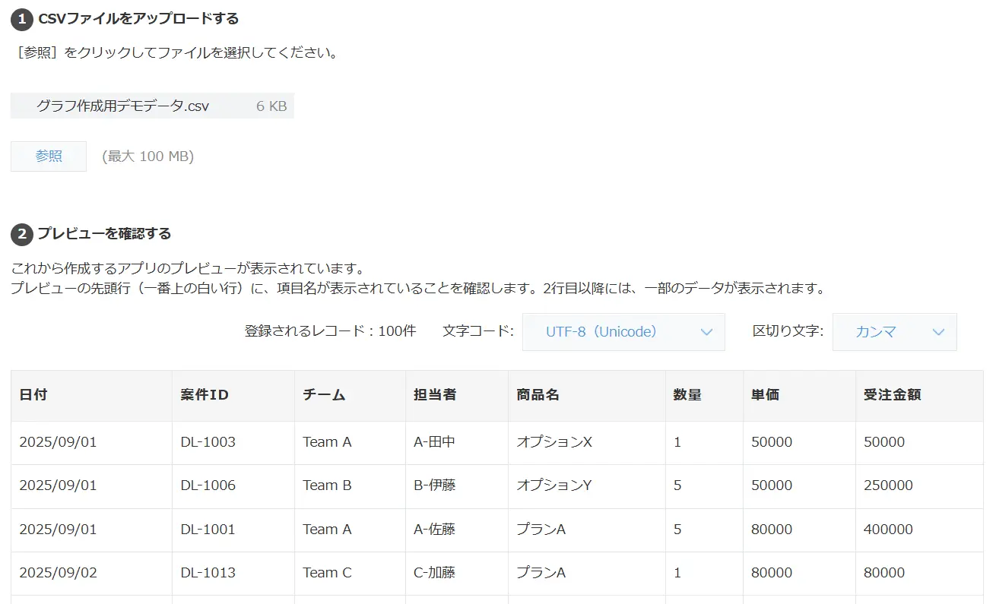Click the 商品名 column header

[x=538, y=395]
